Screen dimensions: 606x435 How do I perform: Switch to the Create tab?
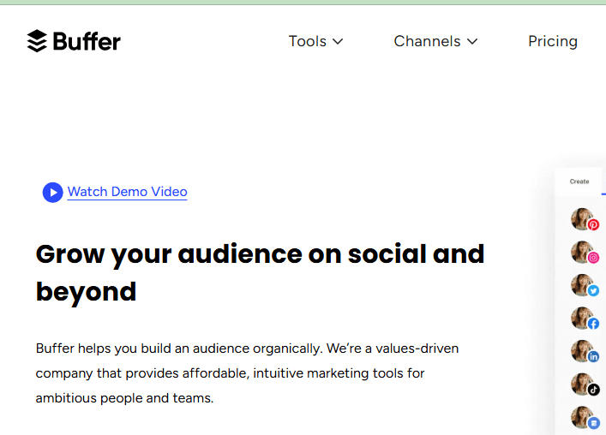coord(579,182)
